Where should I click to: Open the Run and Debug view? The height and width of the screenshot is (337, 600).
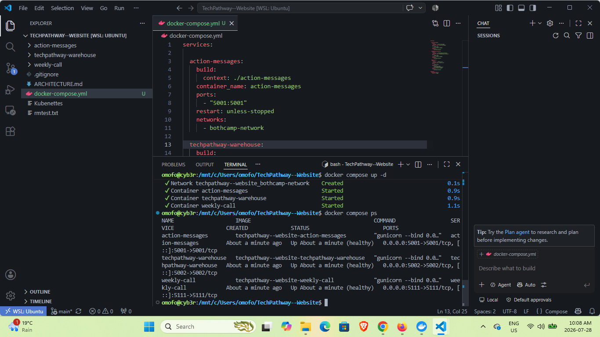(11, 90)
